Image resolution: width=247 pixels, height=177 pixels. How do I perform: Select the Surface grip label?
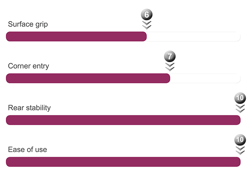tap(28, 24)
